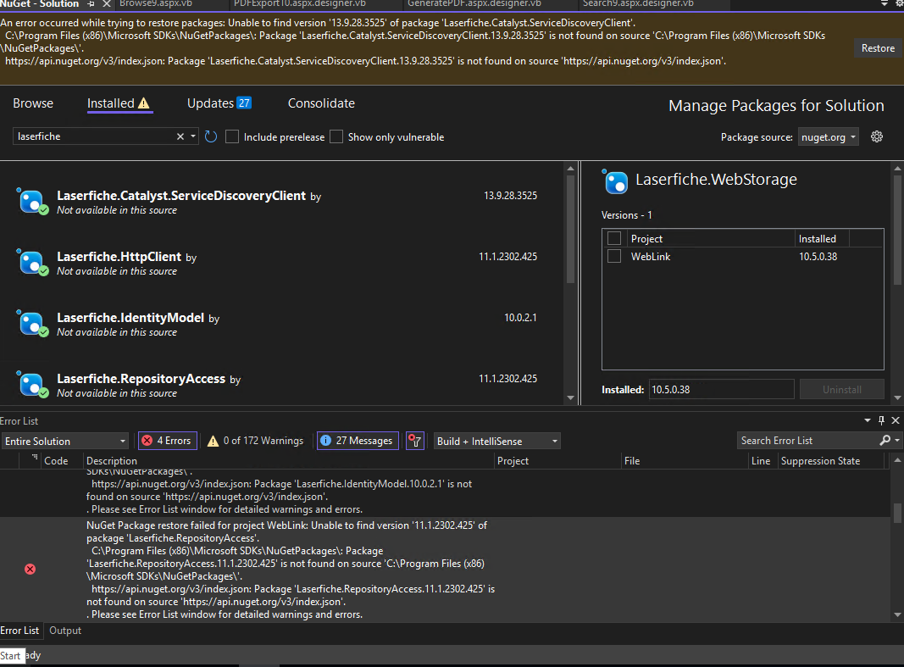
Task: Expand the package search history dropdown
Action: [x=193, y=136]
